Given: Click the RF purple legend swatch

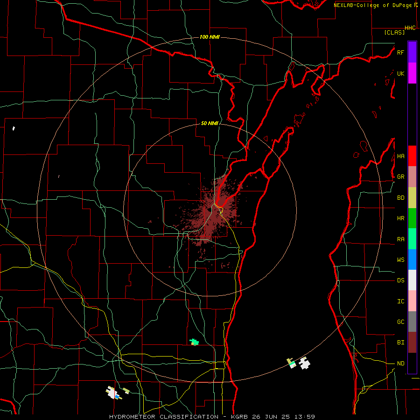Looking at the screenshot, I should (x=412, y=52).
